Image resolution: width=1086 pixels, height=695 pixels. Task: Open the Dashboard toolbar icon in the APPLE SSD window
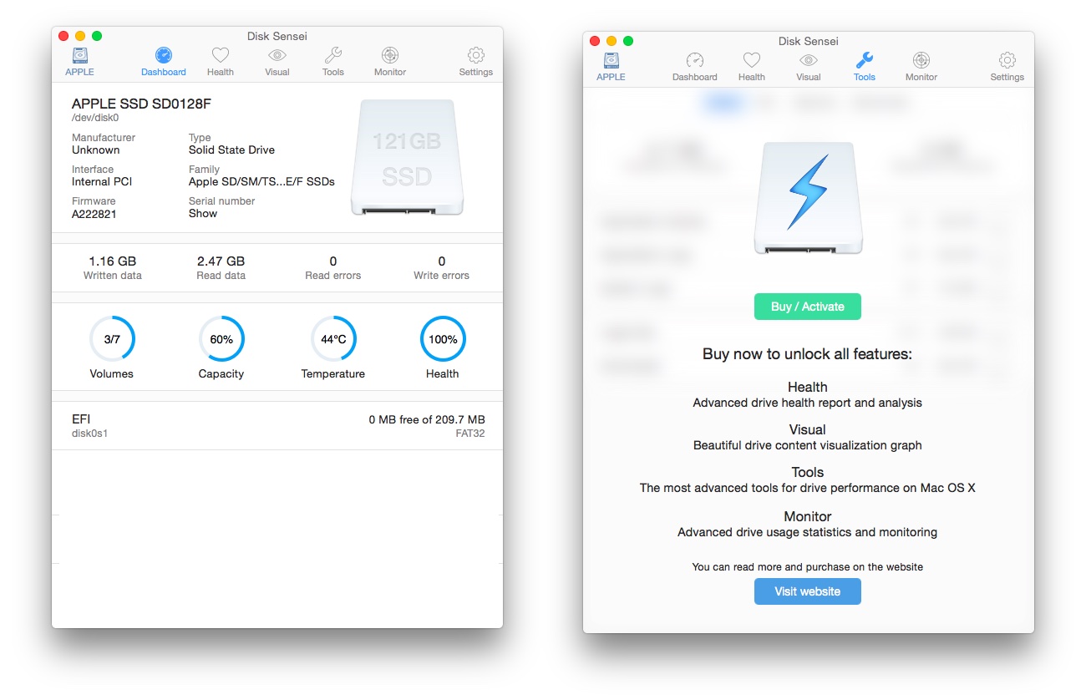pyautogui.click(x=164, y=56)
